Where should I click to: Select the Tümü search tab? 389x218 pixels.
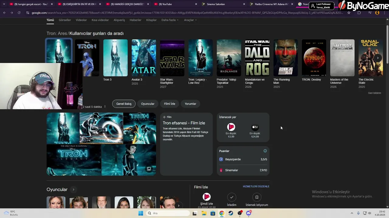(50, 20)
